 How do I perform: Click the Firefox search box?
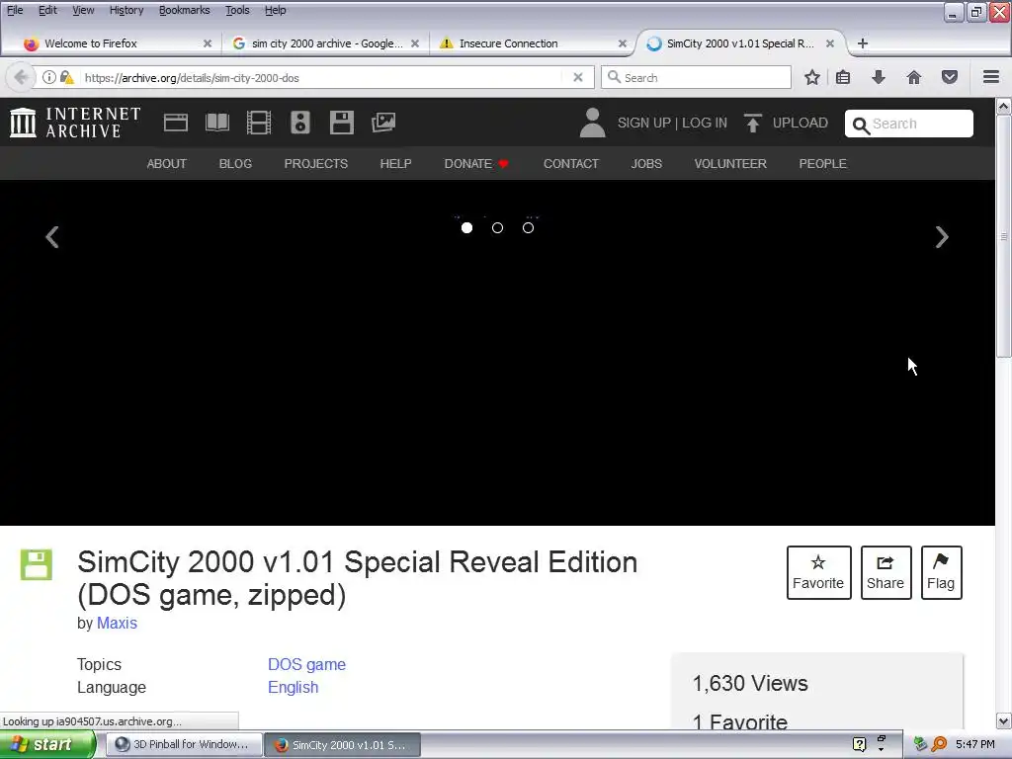(x=696, y=77)
